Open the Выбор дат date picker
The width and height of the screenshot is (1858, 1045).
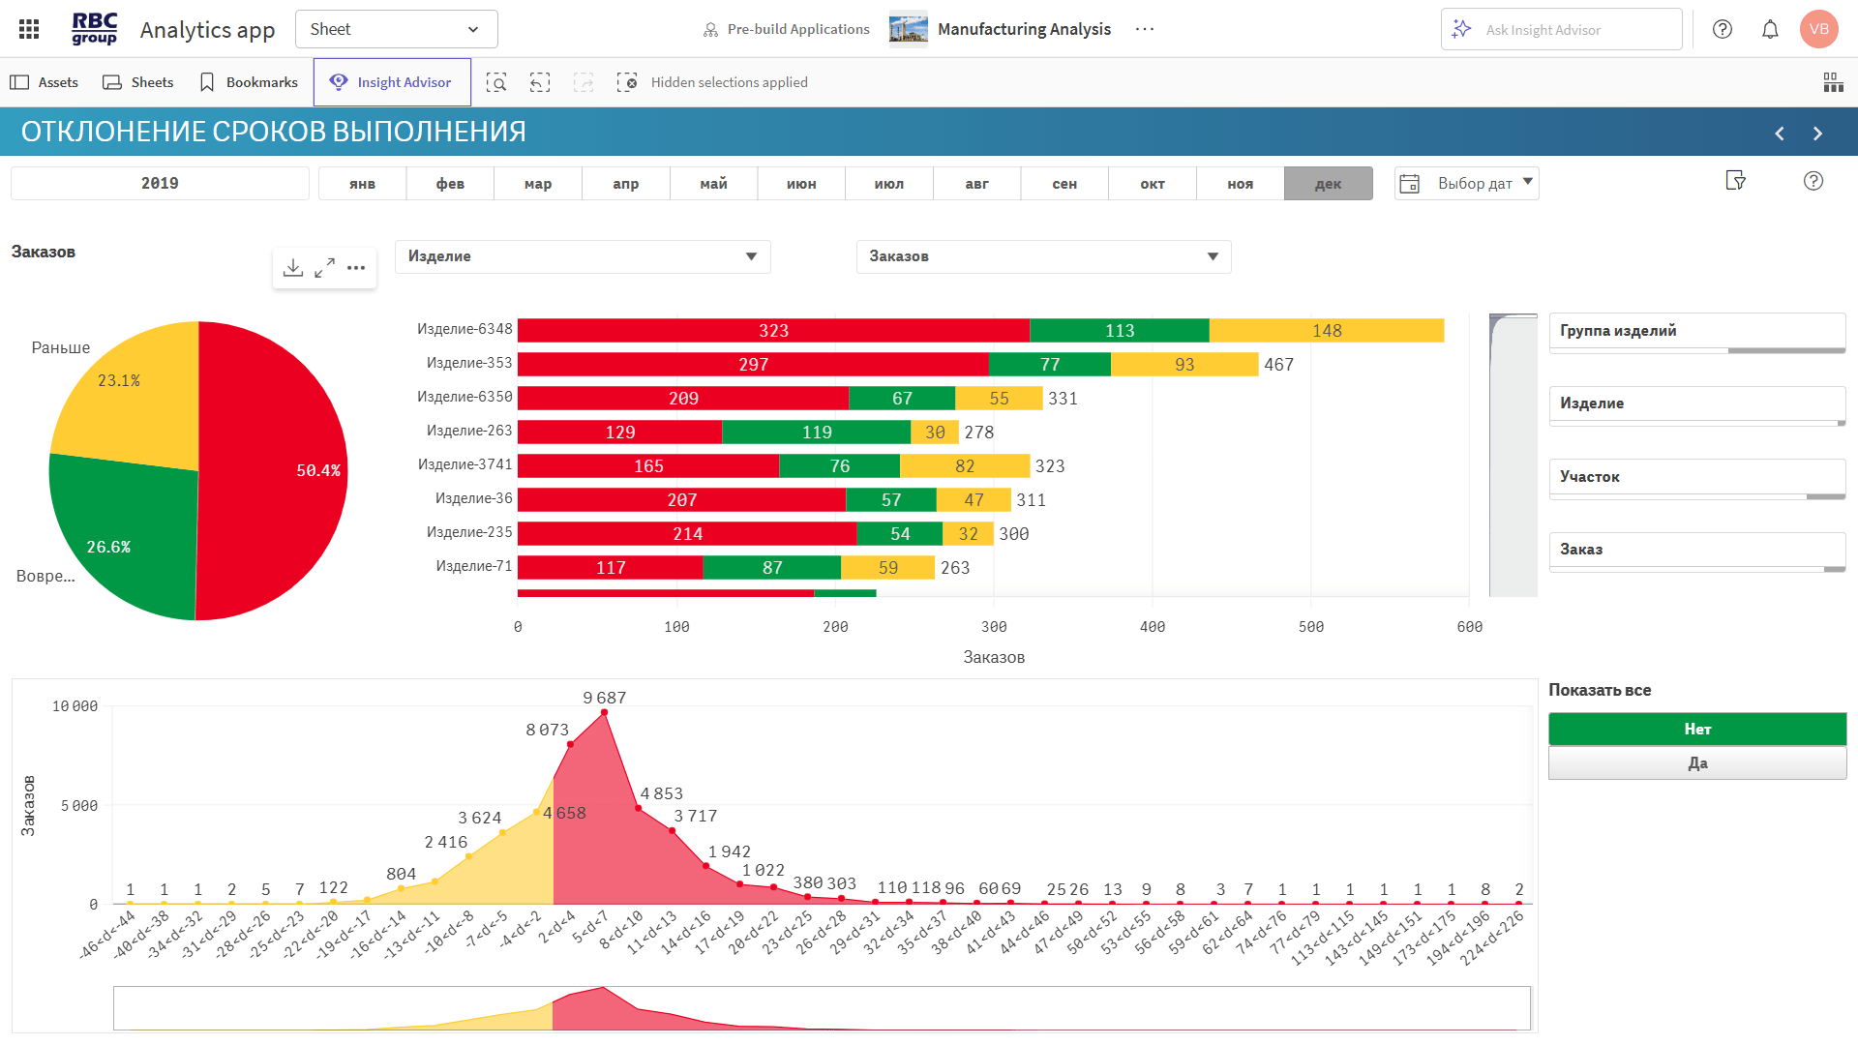tap(1466, 184)
